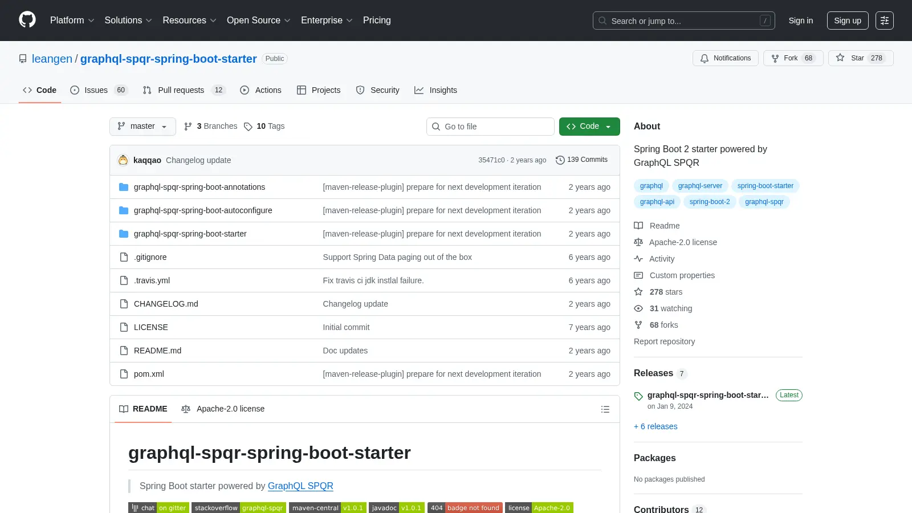Select the README tab
This screenshot has width=912, height=513.
143,409
